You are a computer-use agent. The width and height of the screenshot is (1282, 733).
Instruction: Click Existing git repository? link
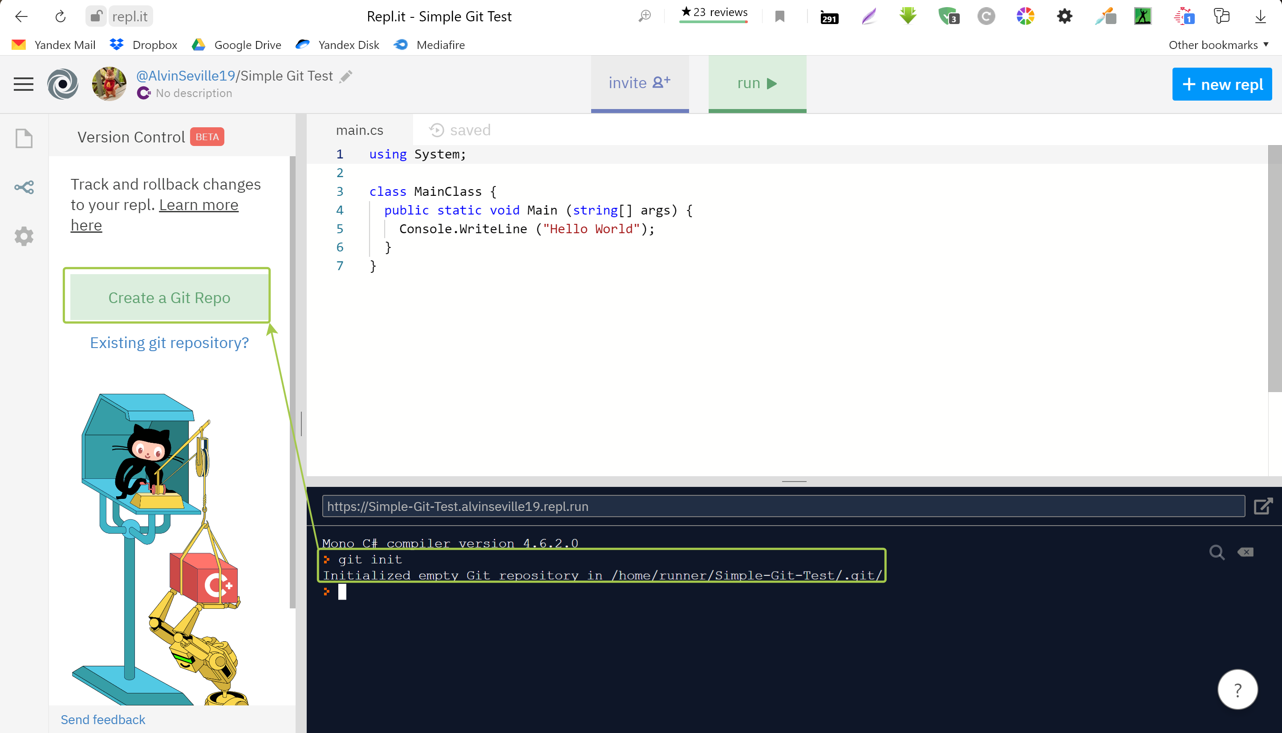click(x=169, y=343)
